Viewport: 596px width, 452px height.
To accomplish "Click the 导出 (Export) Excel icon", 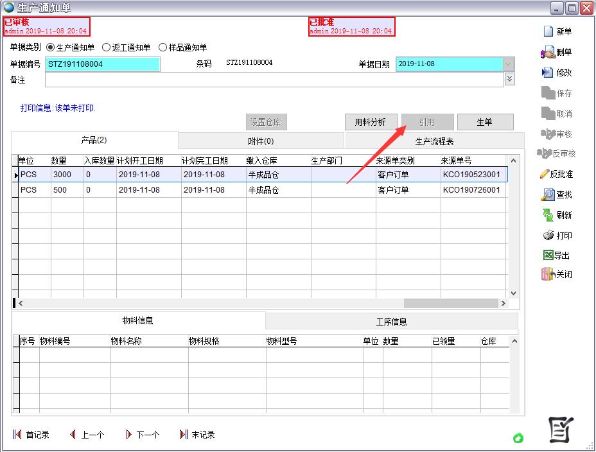I will coord(548,255).
